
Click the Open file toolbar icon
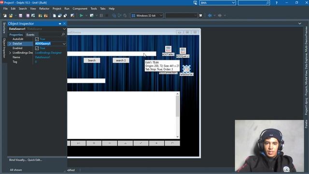pos(11,15)
